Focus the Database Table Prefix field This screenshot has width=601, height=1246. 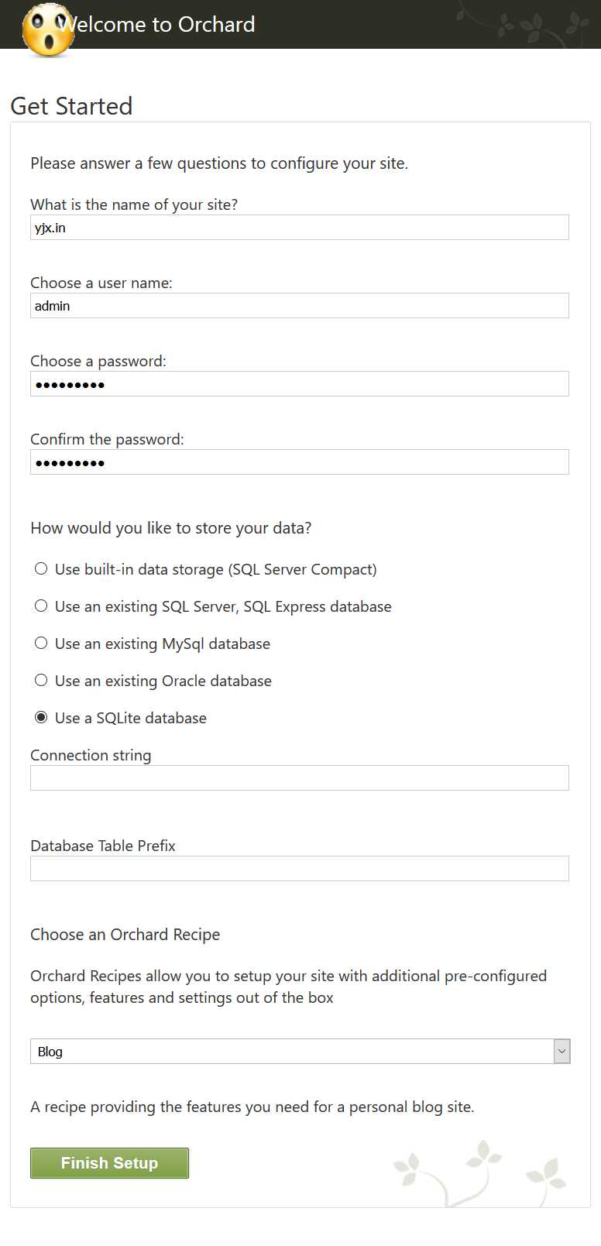pos(300,869)
